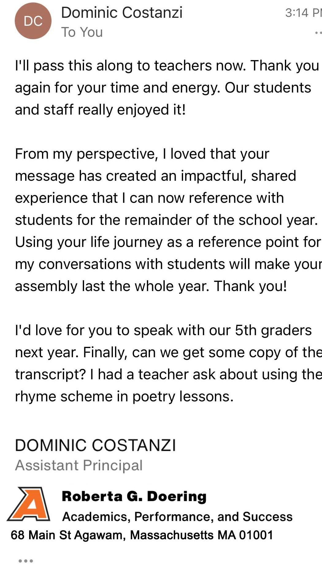Image resolution: width=322 pixels, height=572 pixels.
Task: Tap the "5th graders" text
Action: pos(273,330)
